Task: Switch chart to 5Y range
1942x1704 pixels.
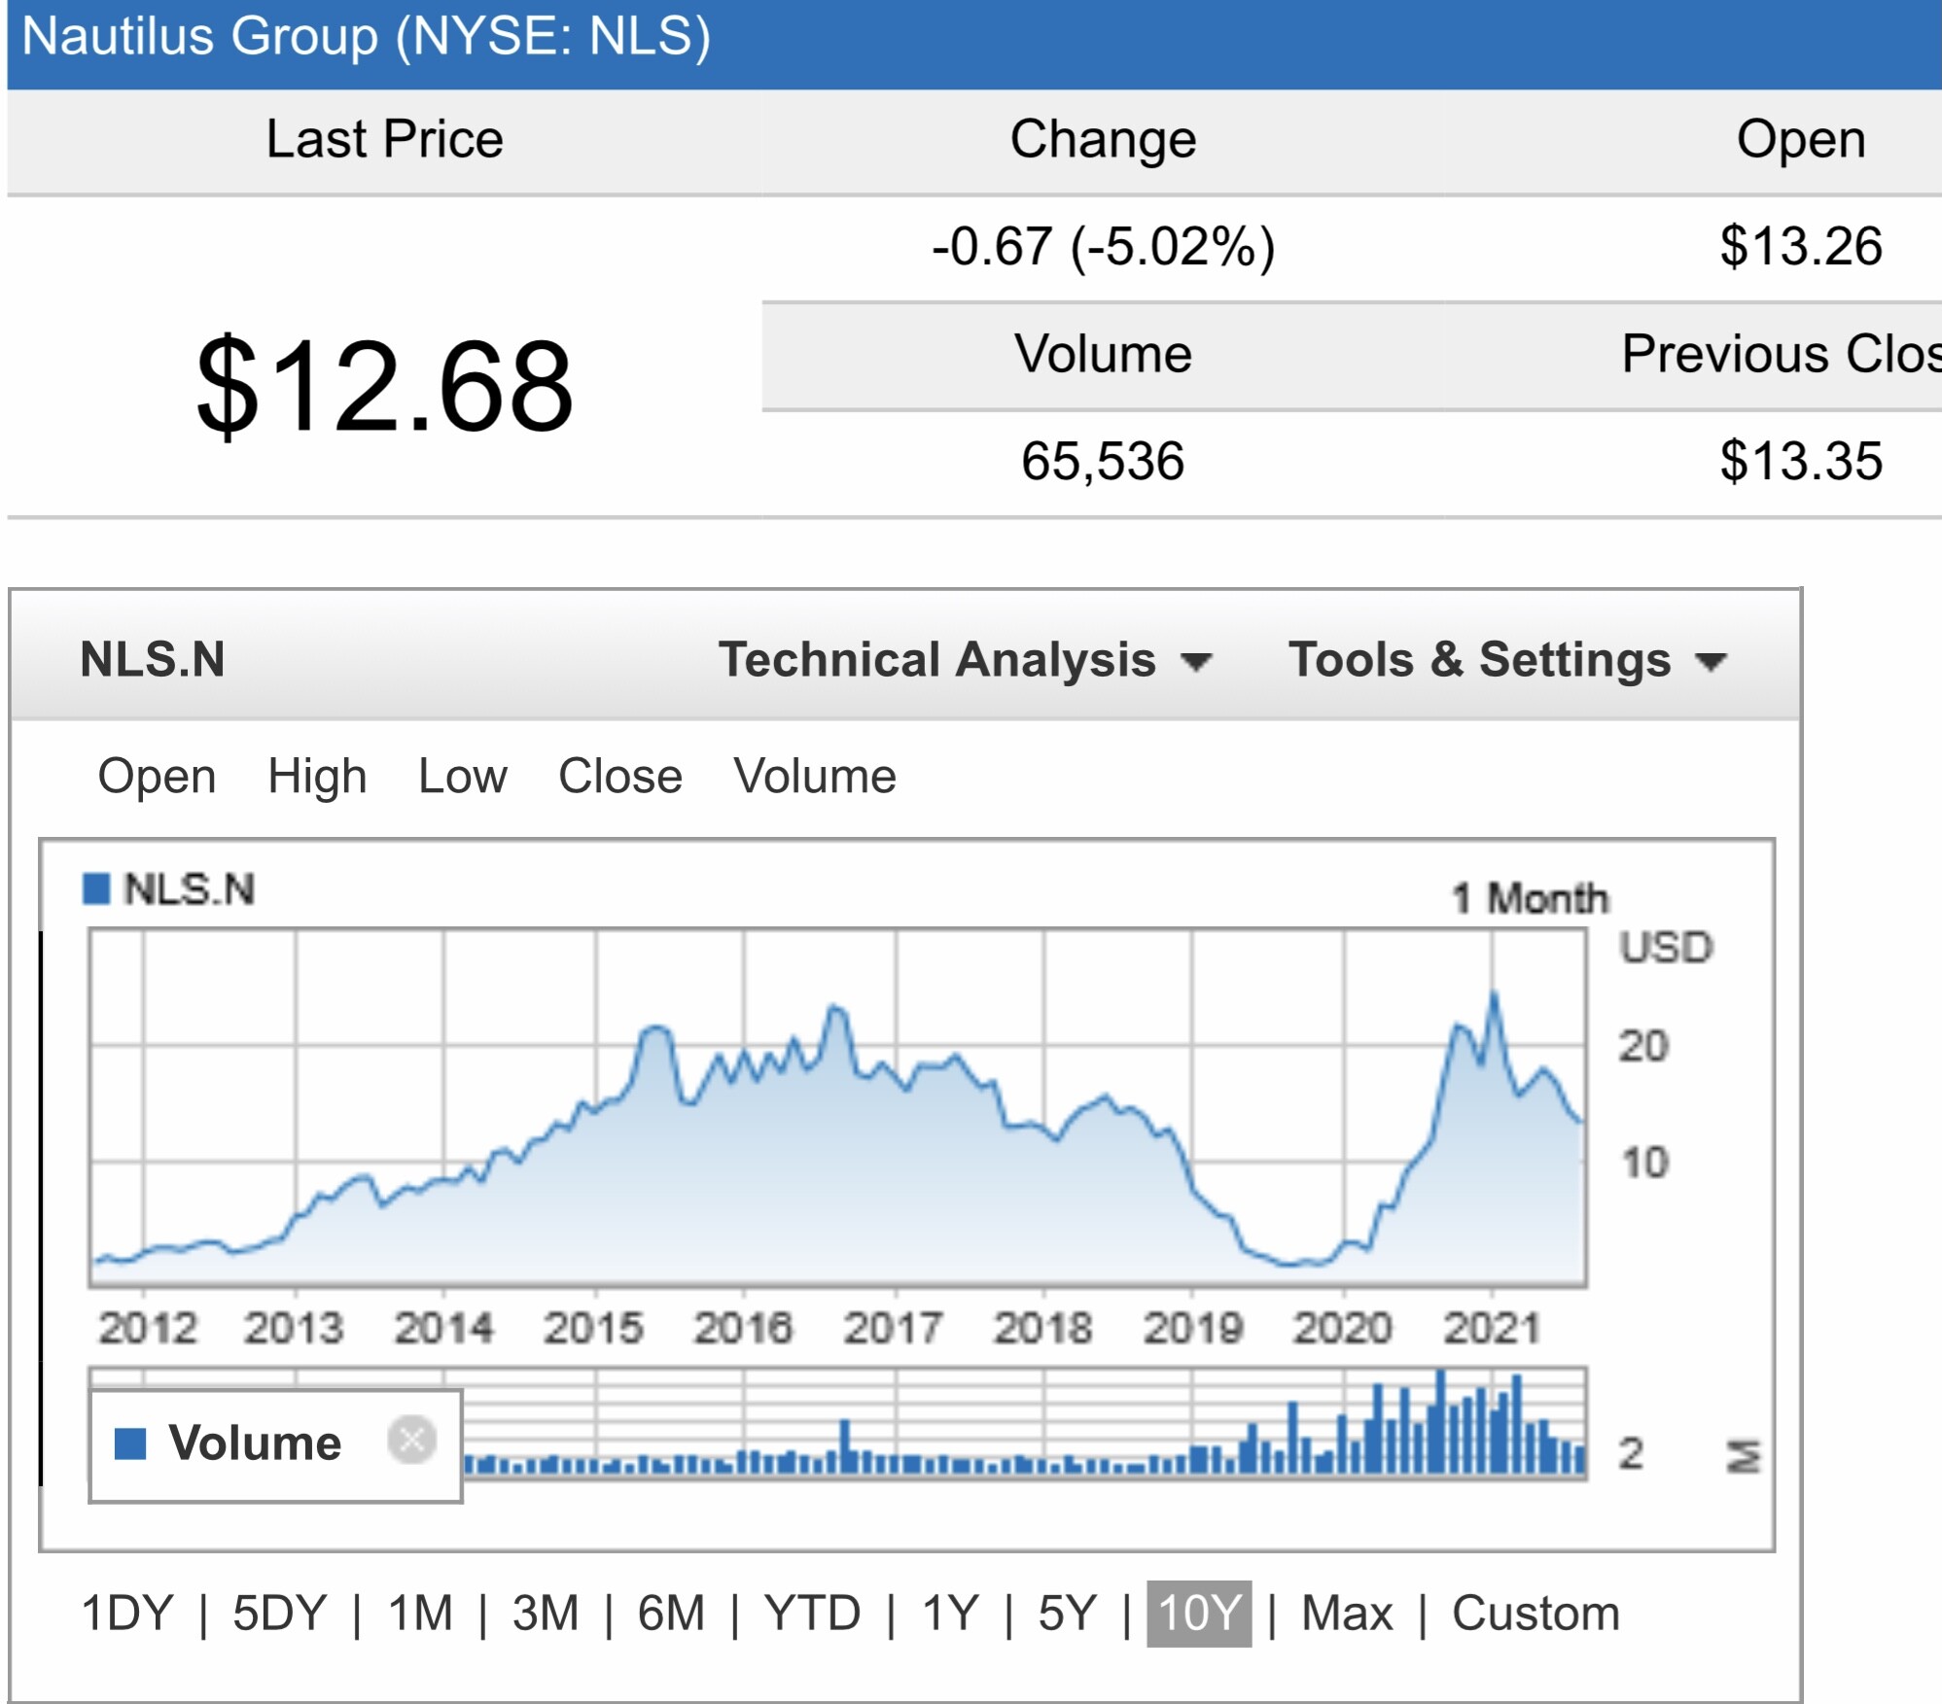Action: tap(1067, 1614)
